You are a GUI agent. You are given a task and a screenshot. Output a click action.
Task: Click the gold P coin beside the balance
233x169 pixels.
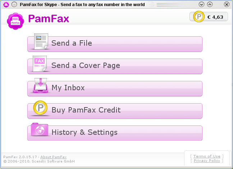[x=199, y=17]
